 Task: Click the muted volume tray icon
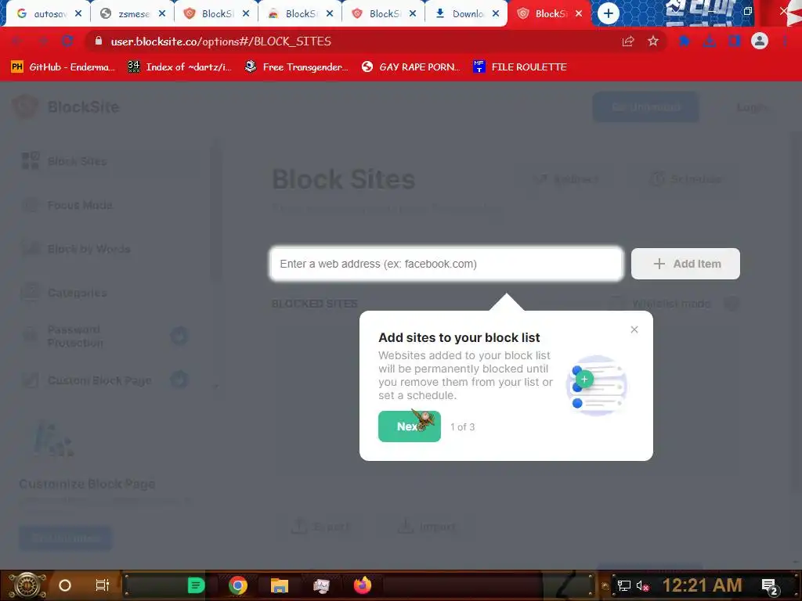(642, 585)
